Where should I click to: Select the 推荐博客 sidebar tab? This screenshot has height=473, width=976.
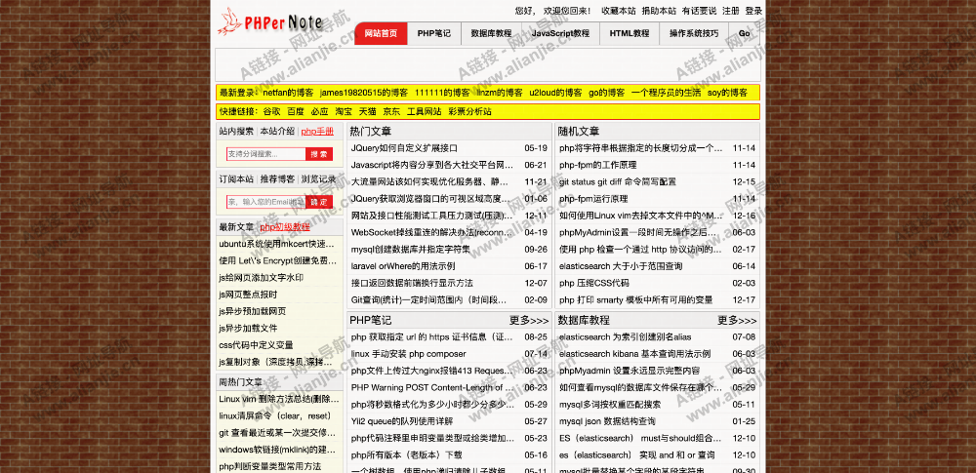click(277, 179)
